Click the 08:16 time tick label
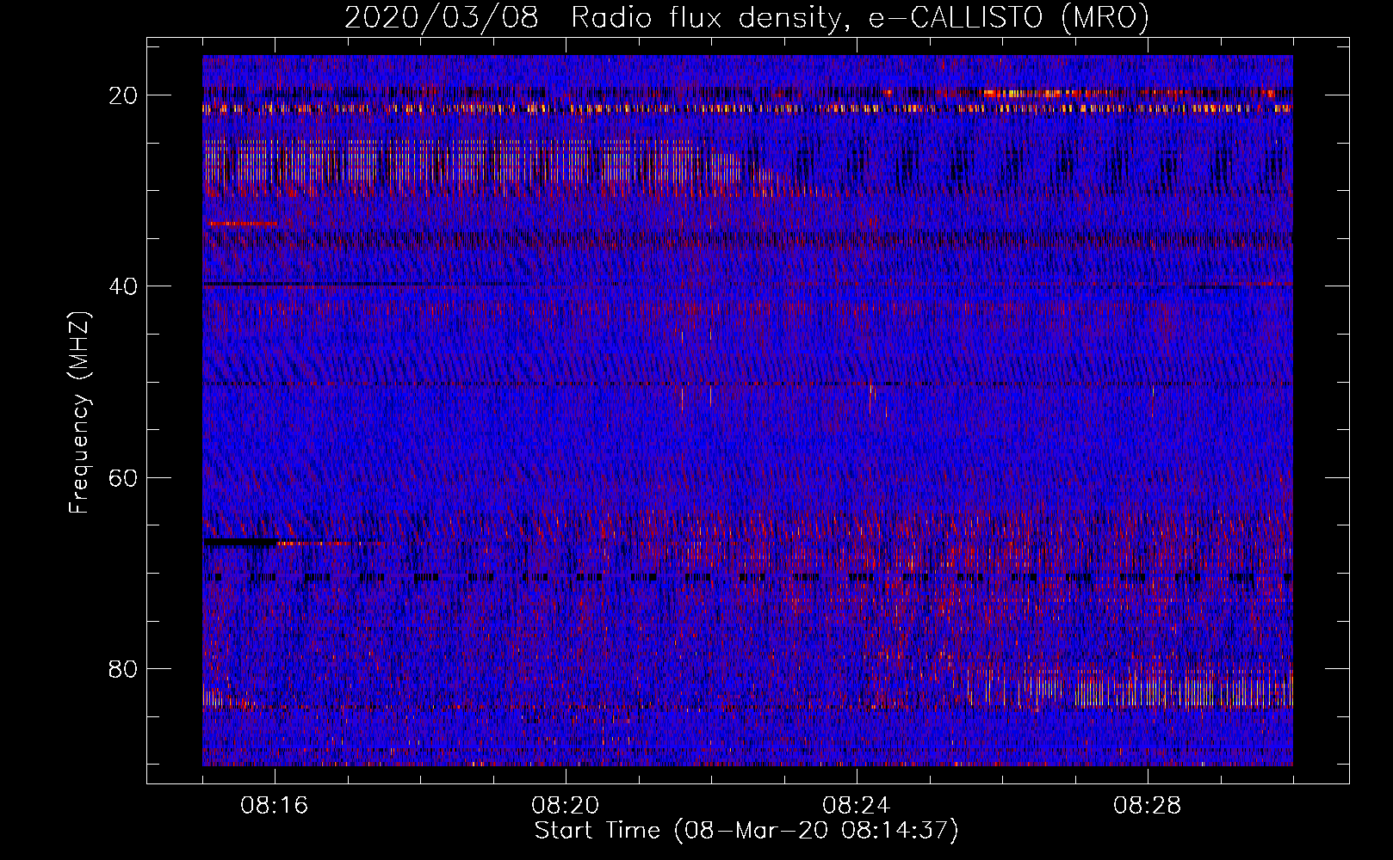 coord(275,806)
